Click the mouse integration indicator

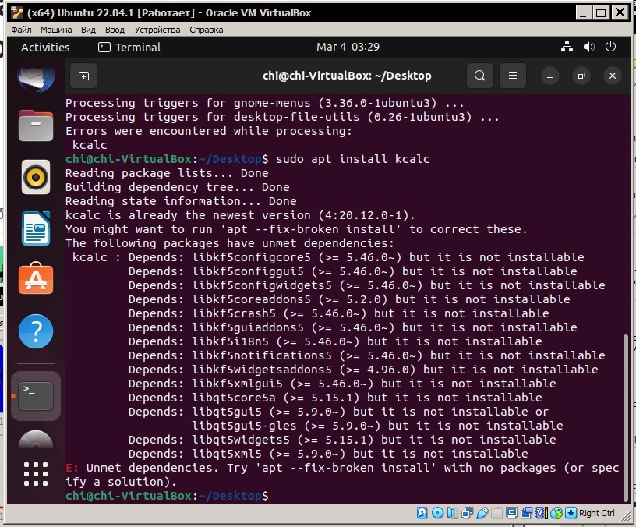pyautogui.click(x=556, y=513)
